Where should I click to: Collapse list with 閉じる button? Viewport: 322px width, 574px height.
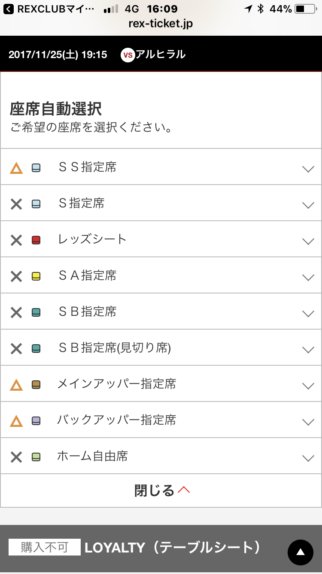[161, 491]
